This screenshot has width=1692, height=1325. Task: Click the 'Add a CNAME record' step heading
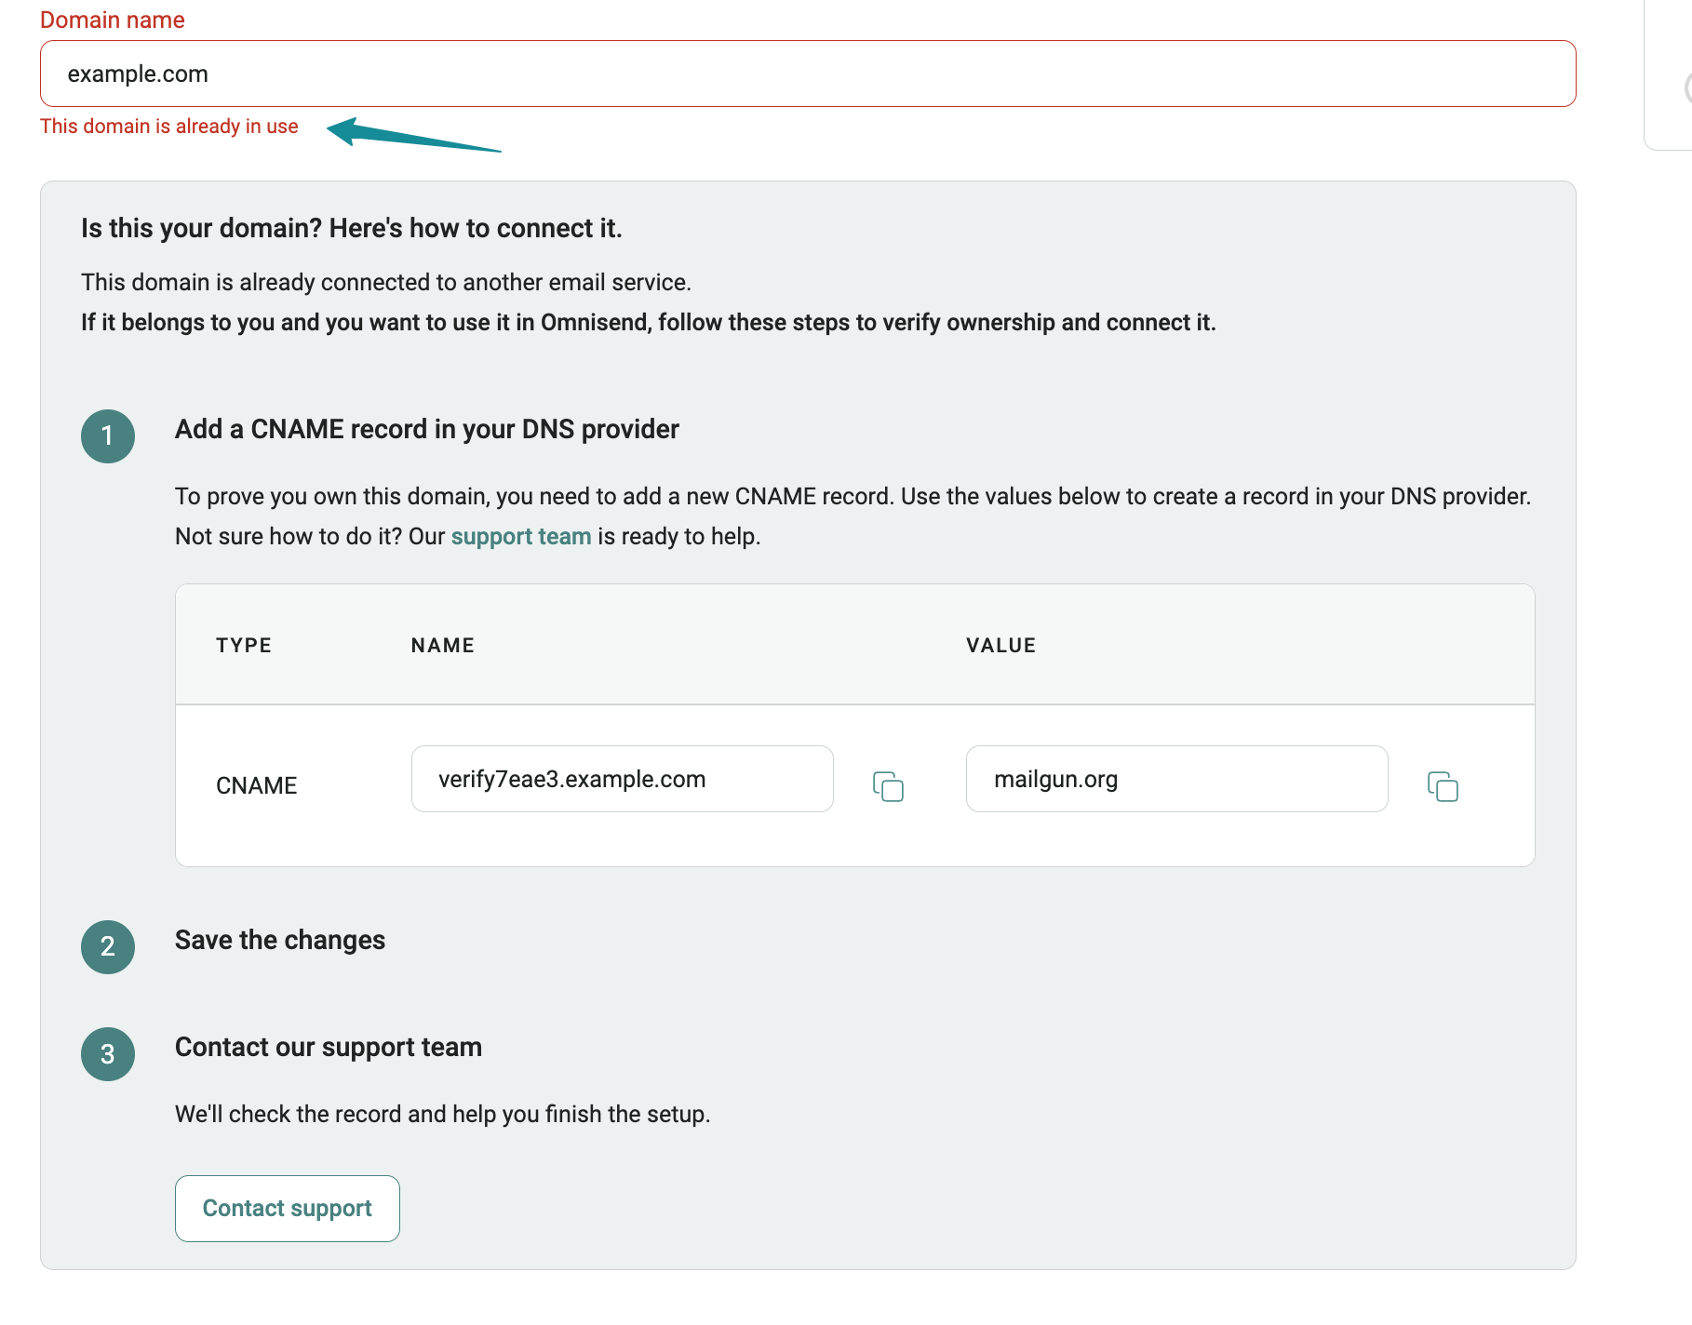click(x=427, y=429)
